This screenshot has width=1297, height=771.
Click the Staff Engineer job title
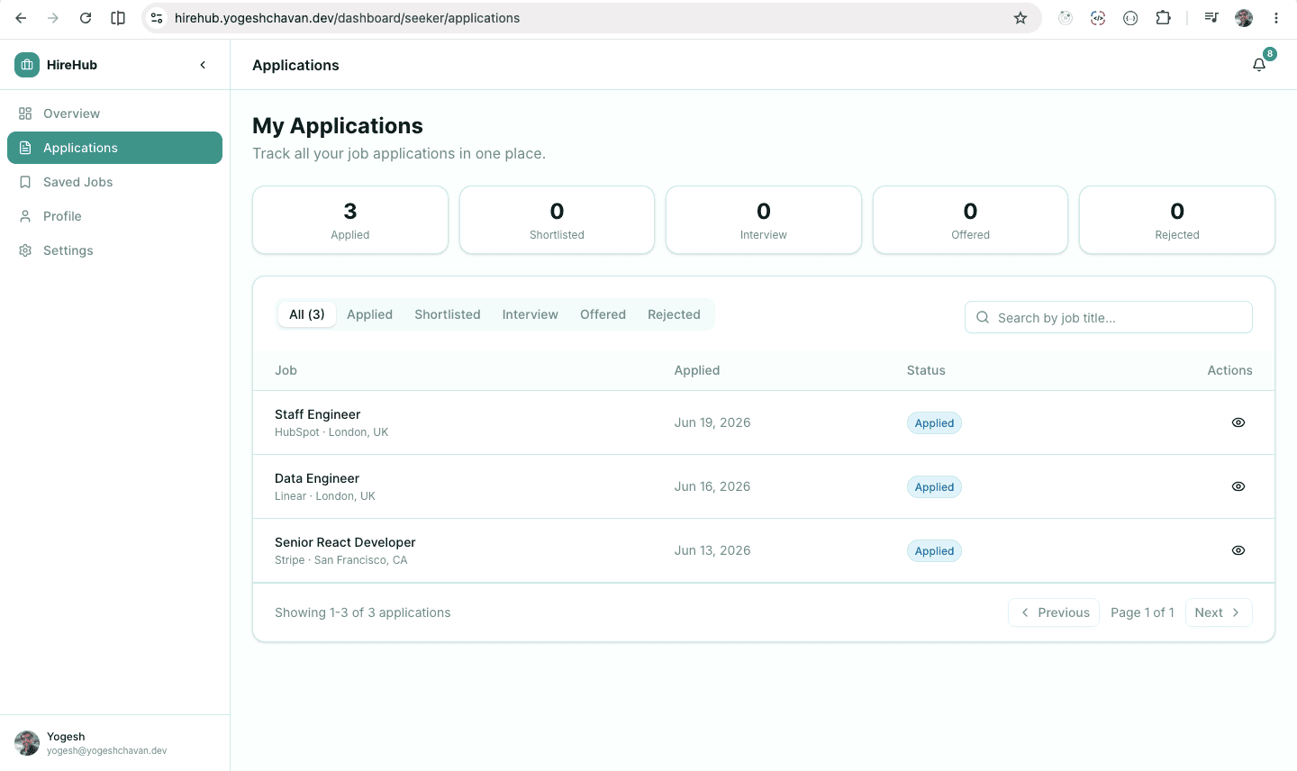(317, 414)
